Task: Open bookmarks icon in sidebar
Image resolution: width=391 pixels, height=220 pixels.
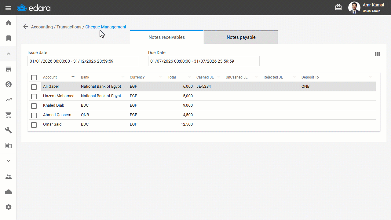Action: [x=9, y=38]
